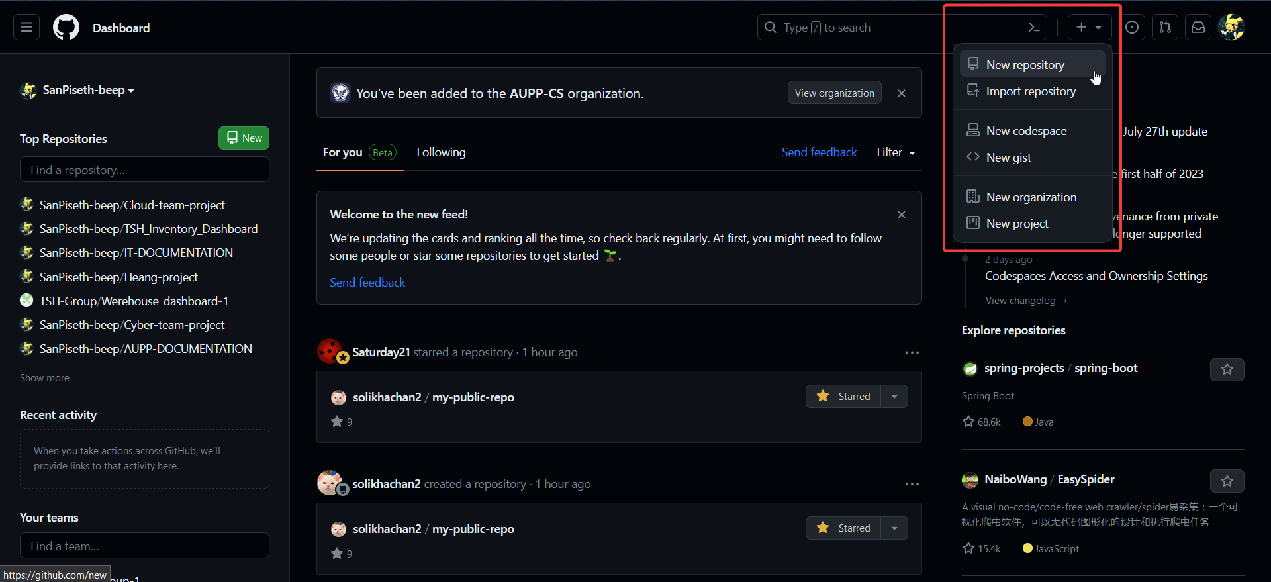This screenshot has height=582, width=1271.
Task: Expand star lists dropdown on Saturday21's card
Action: [894, 396]
